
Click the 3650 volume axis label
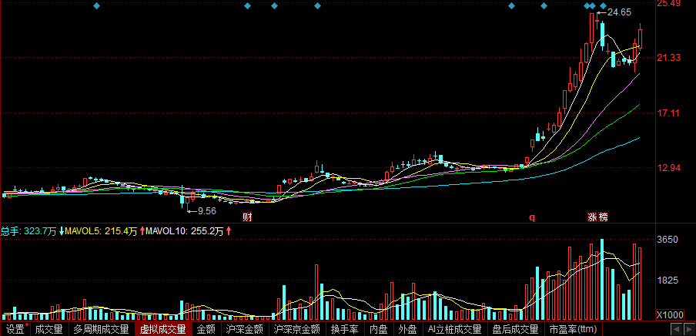pyautogui.click(x=668, y=240)
